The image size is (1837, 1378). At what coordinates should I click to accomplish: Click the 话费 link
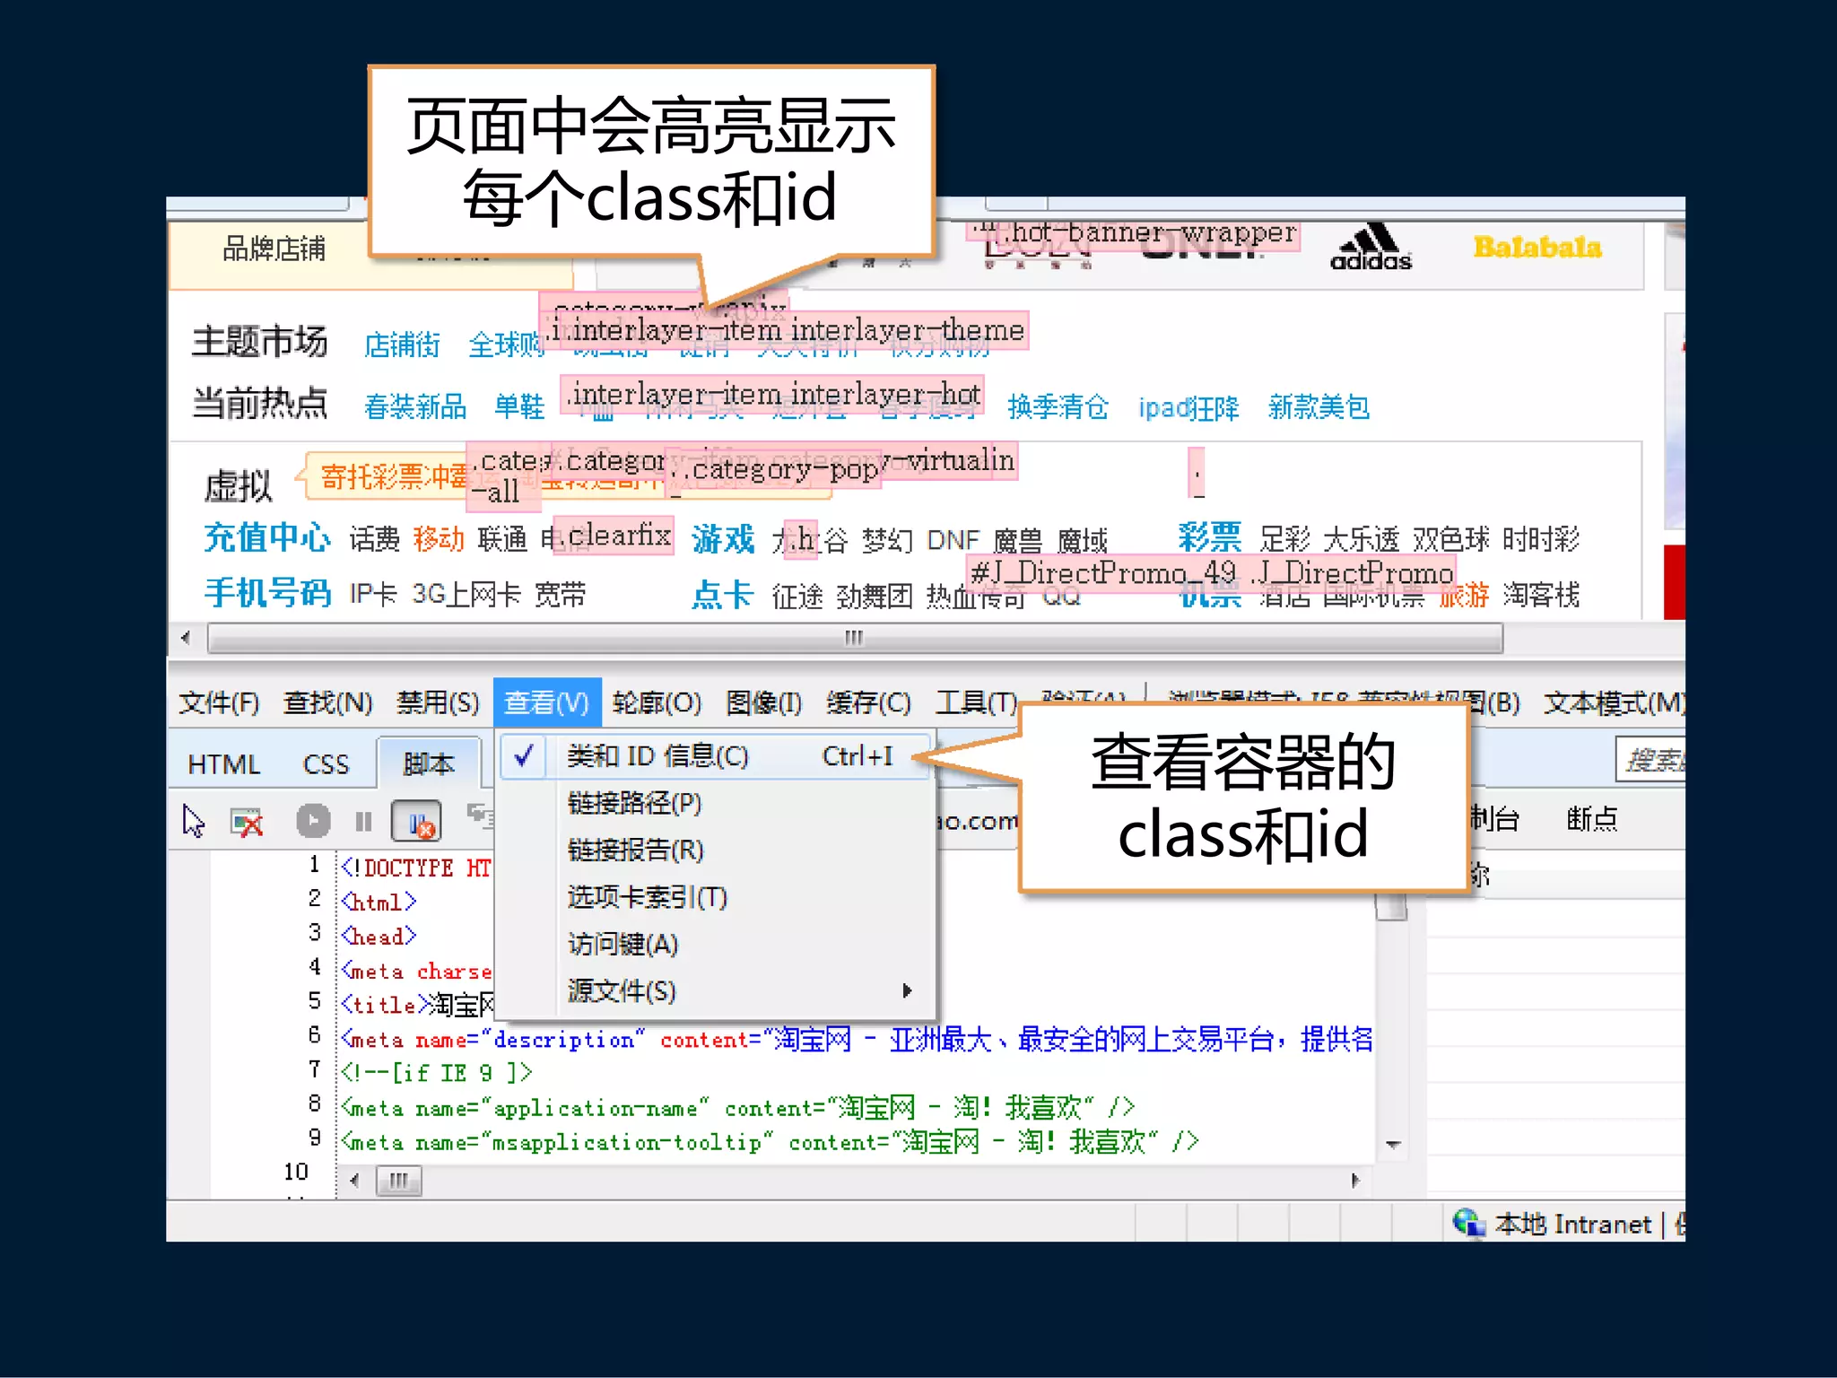click(x=374, y=539)
